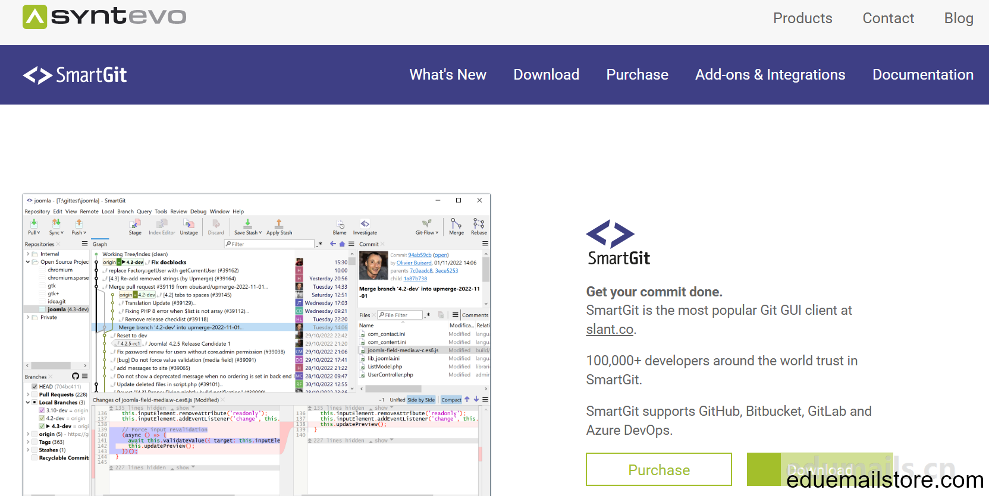Toggle the HEAD checkbox in Branches panel
The image size is (989, 496).
pos(35,387)
